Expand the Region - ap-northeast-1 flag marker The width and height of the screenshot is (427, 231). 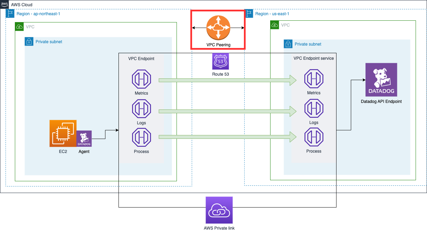point(10,13)
